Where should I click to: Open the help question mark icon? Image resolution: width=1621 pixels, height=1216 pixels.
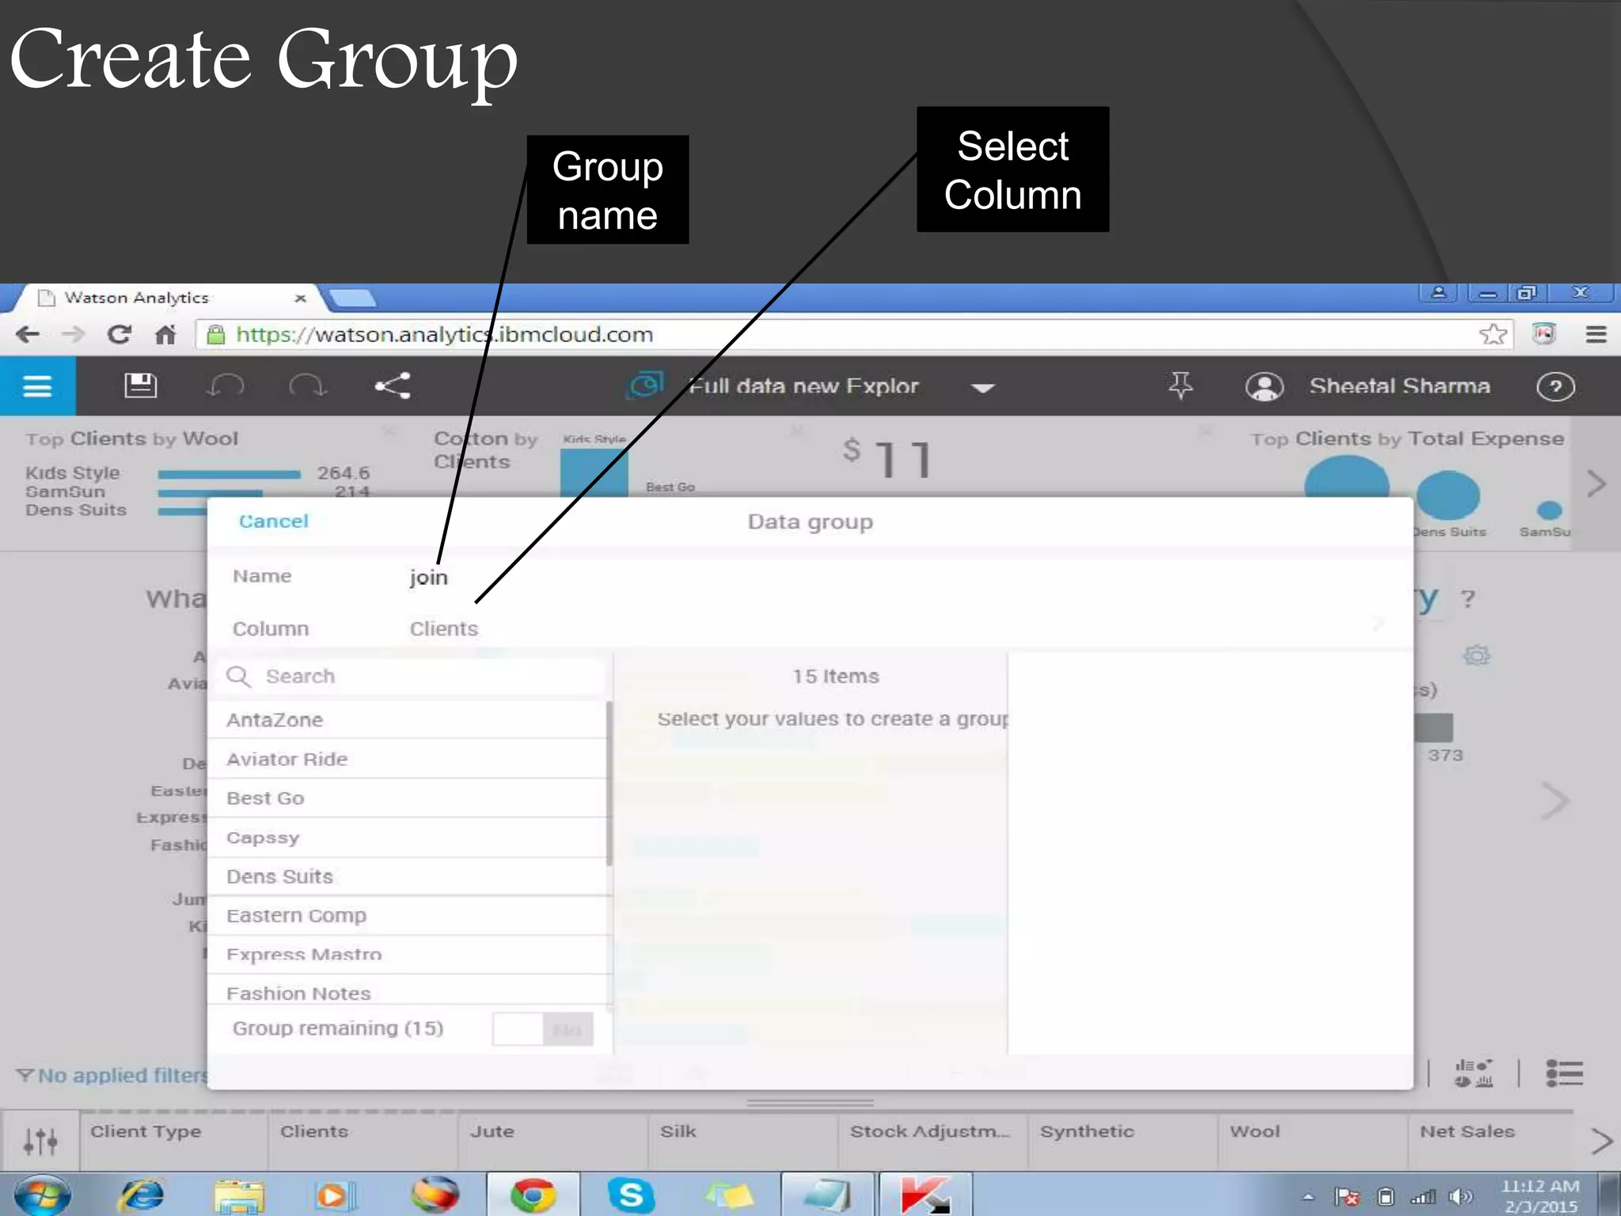(x=1555, y=386)
